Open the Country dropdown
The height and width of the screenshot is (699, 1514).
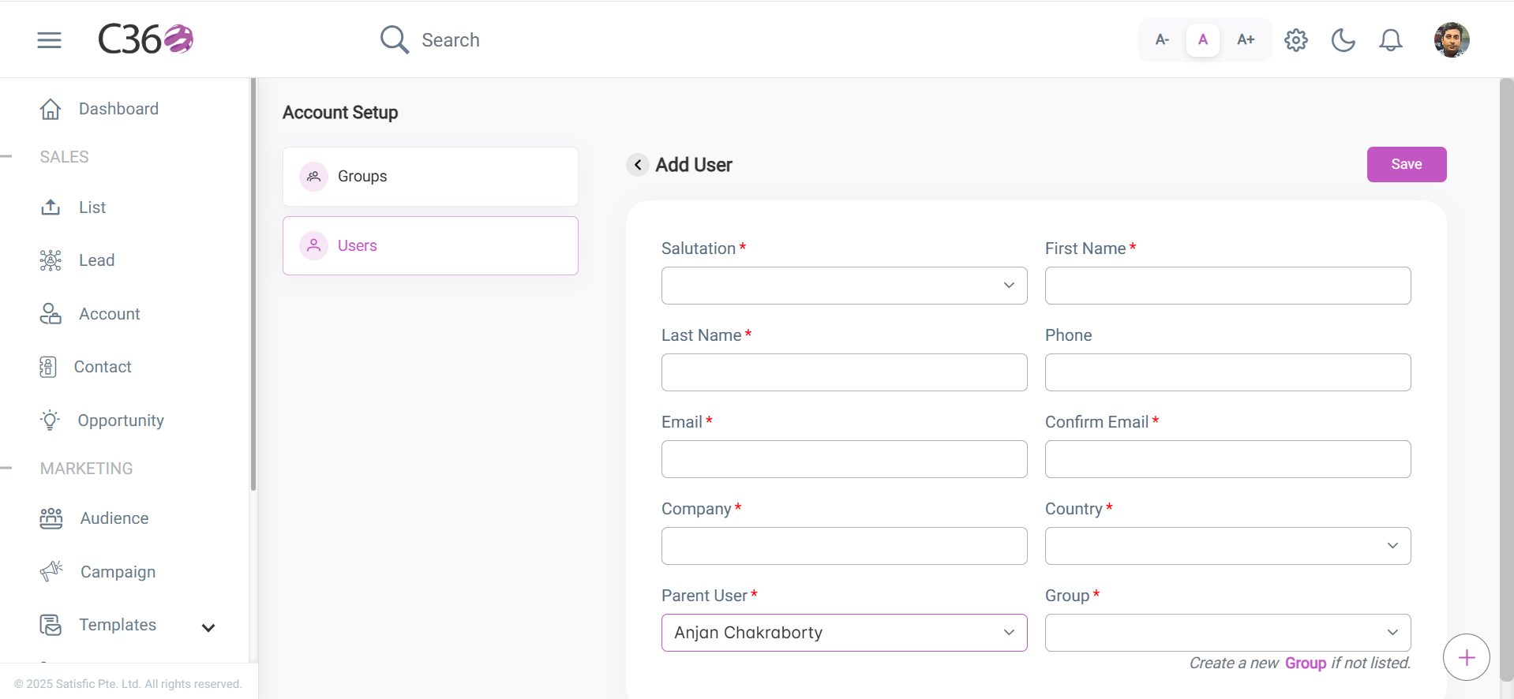coord(1227,546)
